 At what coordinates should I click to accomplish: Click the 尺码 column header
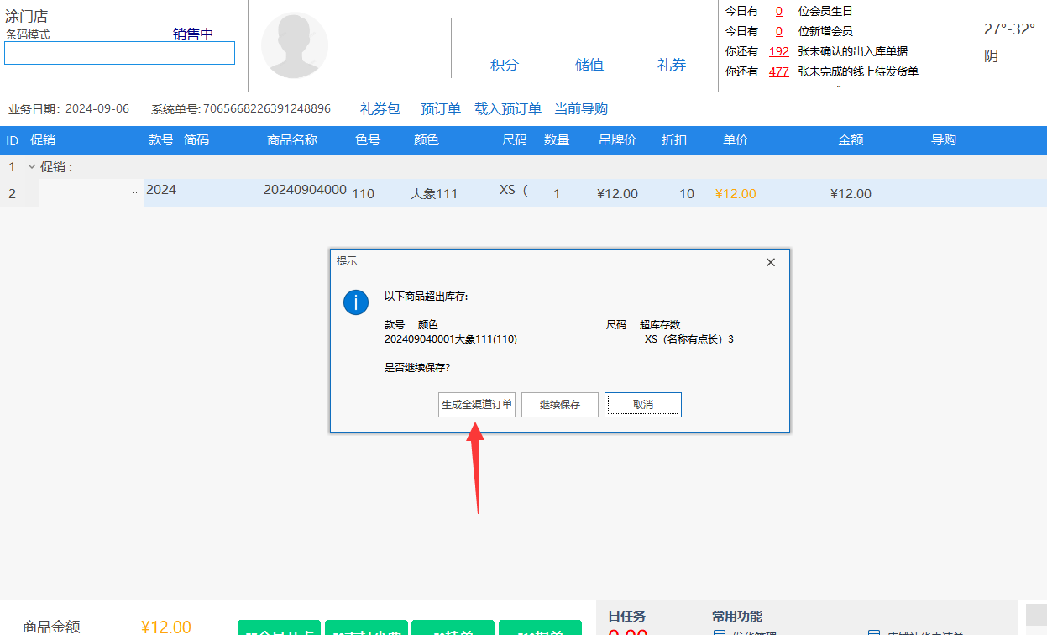[515, 140]
